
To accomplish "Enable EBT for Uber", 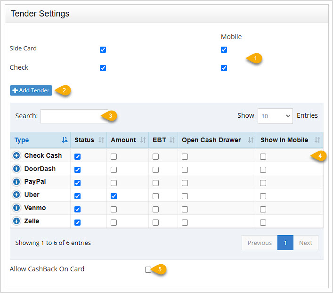I will [155, 196].
